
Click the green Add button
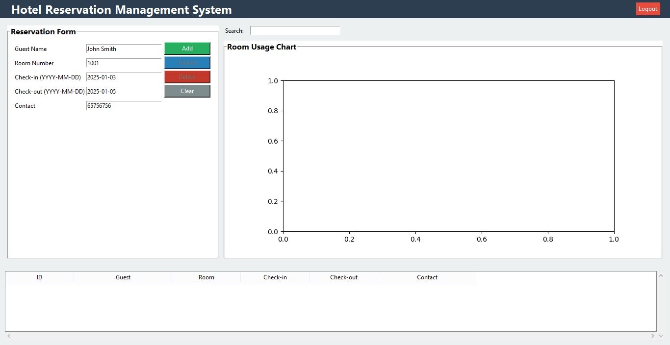[x=187, y=49]
